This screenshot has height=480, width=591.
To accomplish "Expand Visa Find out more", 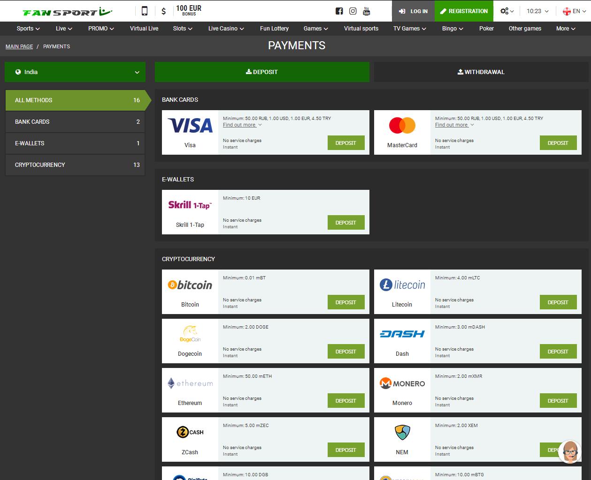I will 242,125.
